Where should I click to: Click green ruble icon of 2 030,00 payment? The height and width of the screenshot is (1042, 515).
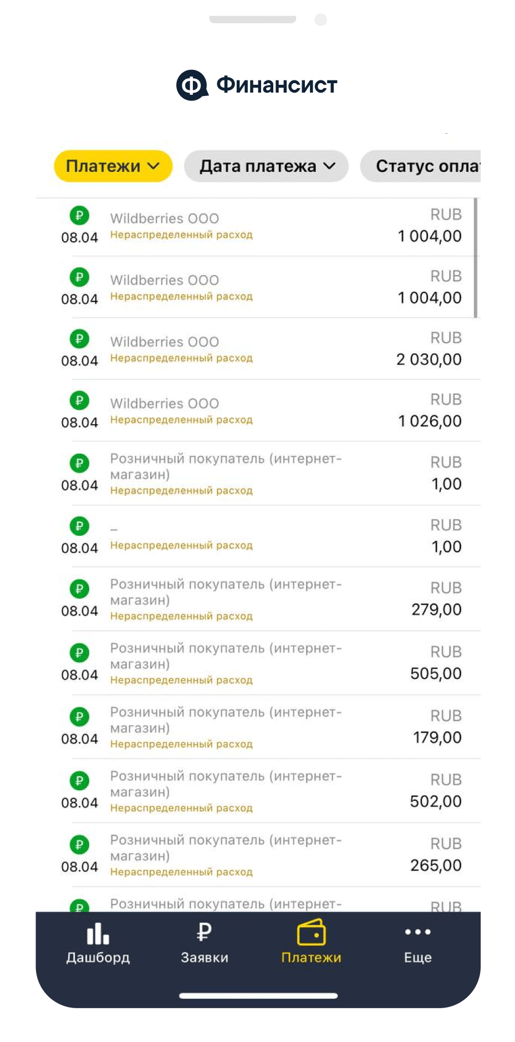[x=79, y=338]
